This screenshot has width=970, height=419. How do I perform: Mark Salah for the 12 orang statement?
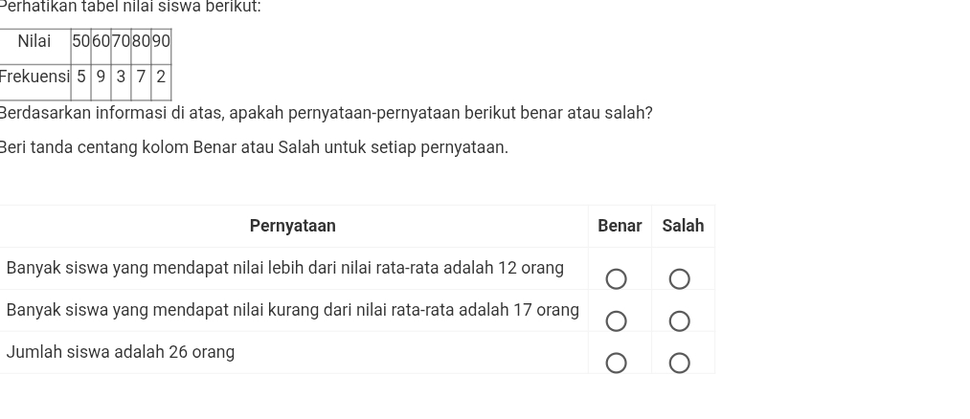[x=680, y=279]
